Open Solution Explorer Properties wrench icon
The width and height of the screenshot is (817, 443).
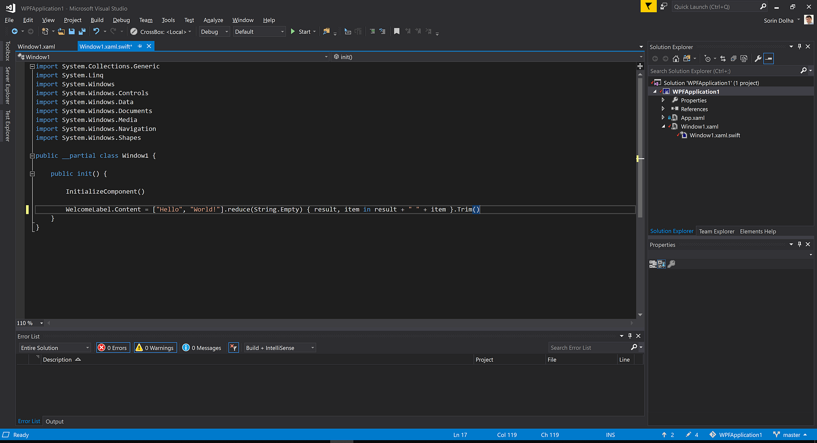pyautogui.click(x=758, y=59)
